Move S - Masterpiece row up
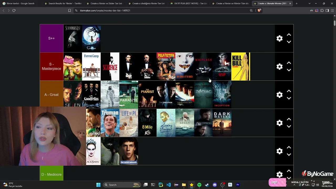Screen dimensions: 336x189 pyautogui.click(x=289, y=63)
